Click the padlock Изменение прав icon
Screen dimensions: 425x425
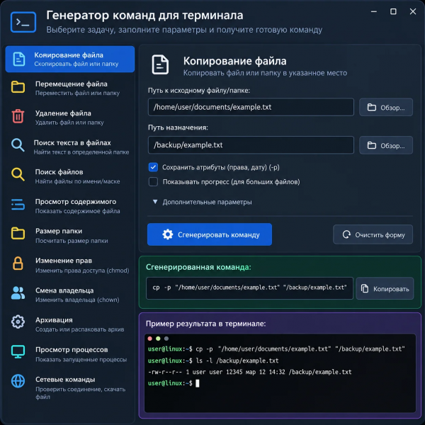[x=18, y=263]
